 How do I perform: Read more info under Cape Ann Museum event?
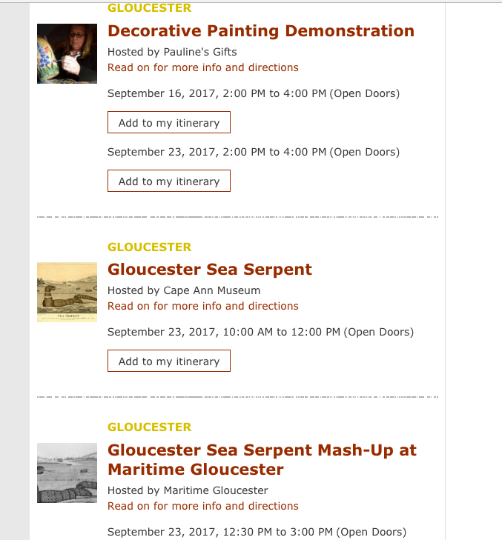203,306
